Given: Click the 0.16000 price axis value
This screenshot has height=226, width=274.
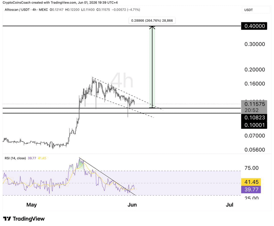Looking at the screenshot, I should 254,84.
